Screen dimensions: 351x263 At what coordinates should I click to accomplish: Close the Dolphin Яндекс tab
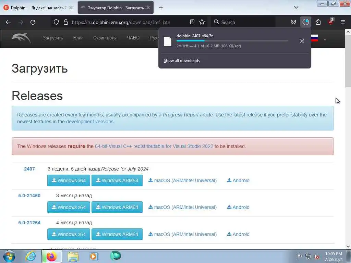tap(71, 8)
